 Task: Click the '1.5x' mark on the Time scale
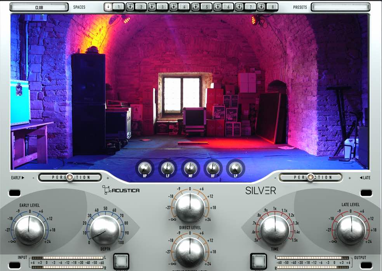295,240
